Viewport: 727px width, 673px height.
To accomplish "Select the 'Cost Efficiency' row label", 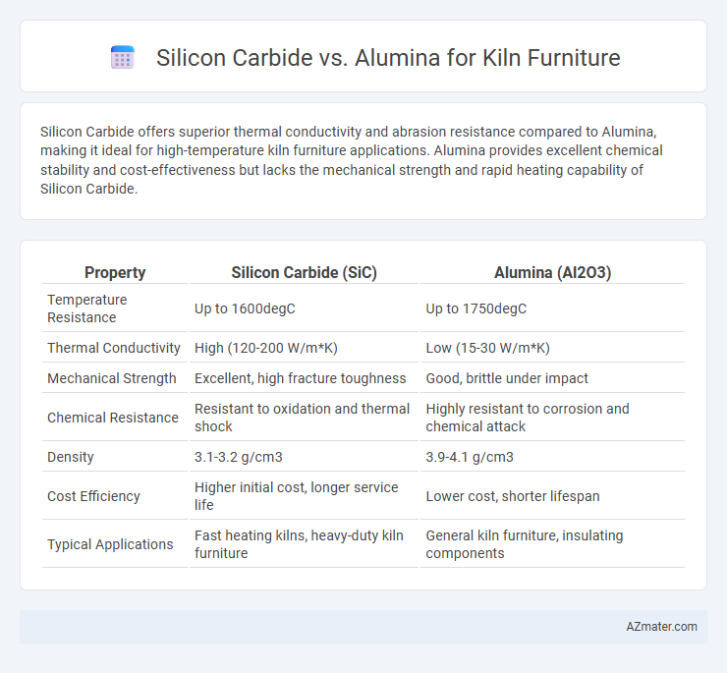I will [x=93, y=496].
